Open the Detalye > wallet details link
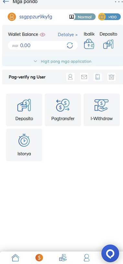123x264 pixels. 68,35
